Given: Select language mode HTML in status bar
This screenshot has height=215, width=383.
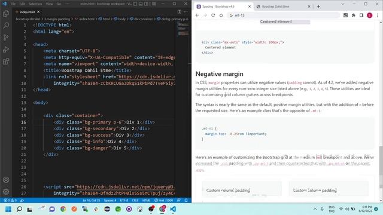Looking at the screenshot, I should pos(146,201).
